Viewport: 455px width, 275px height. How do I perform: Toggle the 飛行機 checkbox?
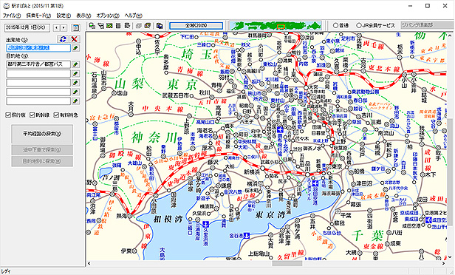[16, 115]
